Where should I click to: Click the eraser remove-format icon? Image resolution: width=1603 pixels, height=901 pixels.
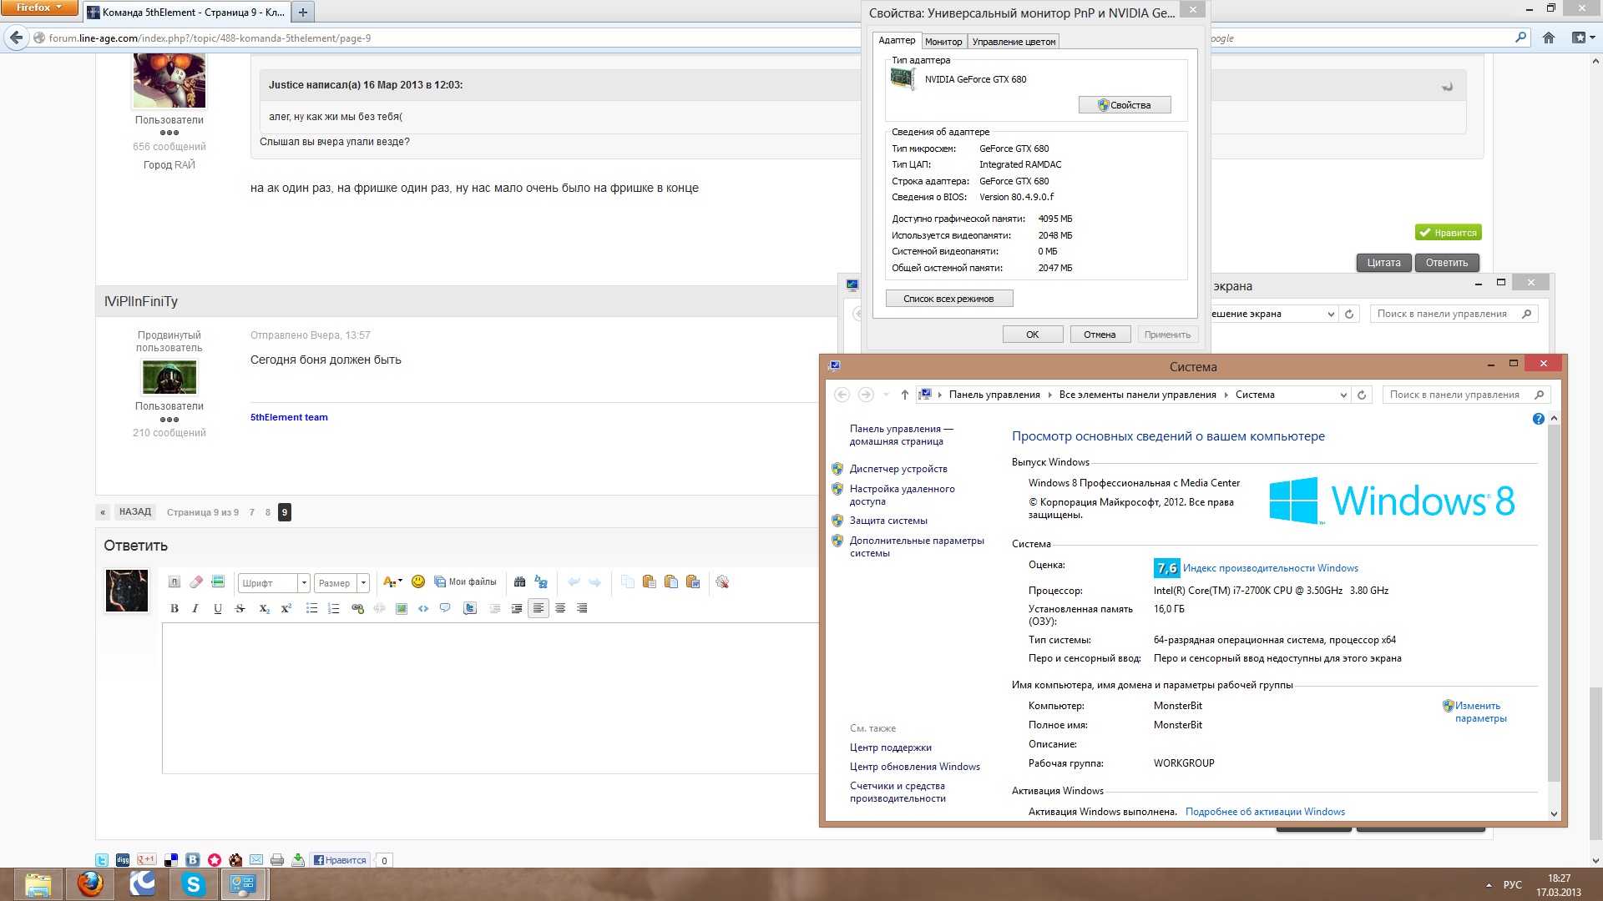click(196, 581)
